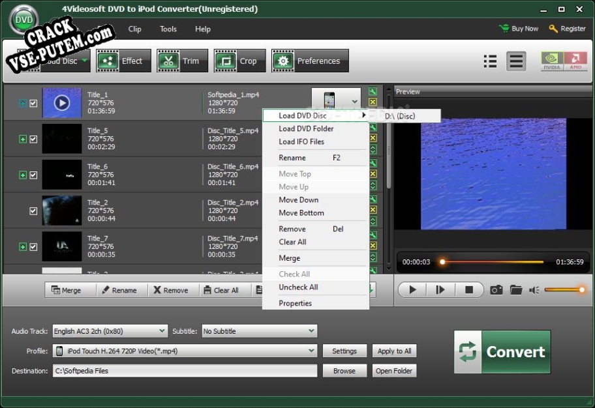Click the Browse button

tap(344, 370)
